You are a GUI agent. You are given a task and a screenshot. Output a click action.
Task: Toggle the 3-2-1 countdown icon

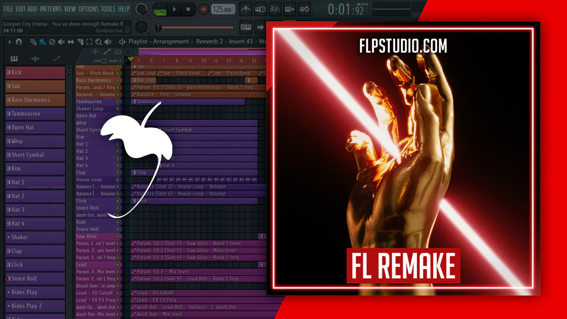pyautogui.click(x=275, y=9)
